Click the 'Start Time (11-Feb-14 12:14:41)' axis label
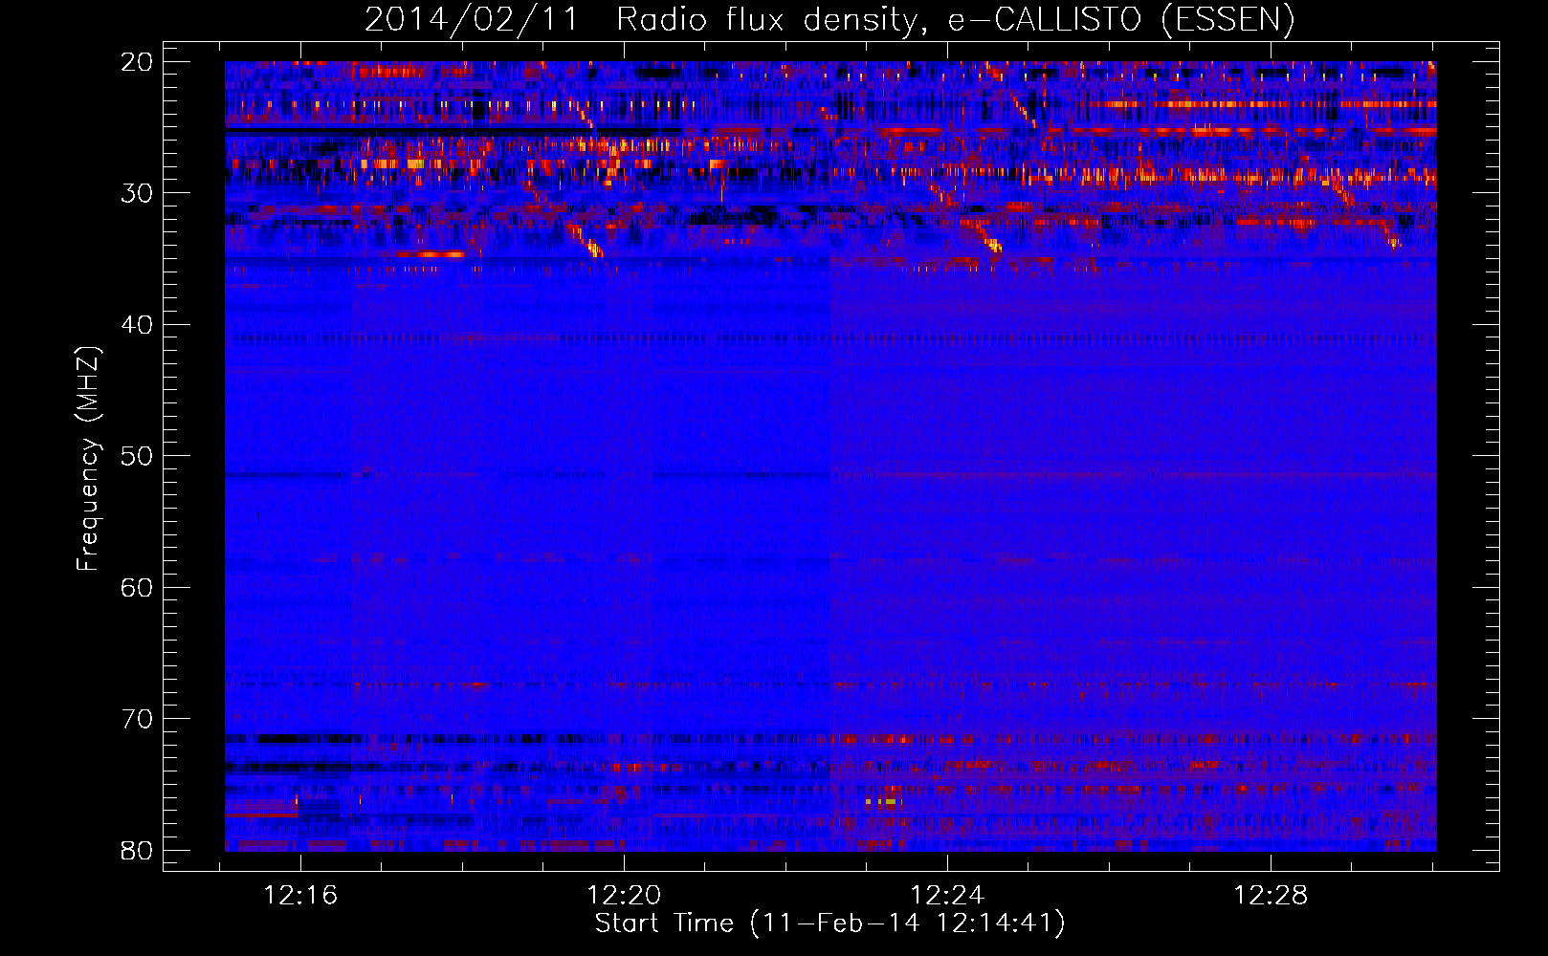 coord(829,923)
